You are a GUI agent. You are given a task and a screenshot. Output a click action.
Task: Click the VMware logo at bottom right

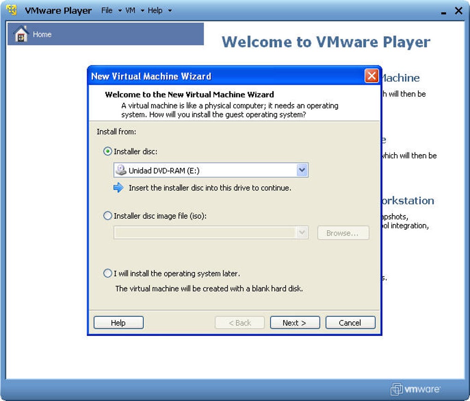point(415,389)
